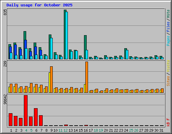Click the tall orange sites bar for day 16
The height and width of the screenshot is (134, 172).
(x=87, y=77)
